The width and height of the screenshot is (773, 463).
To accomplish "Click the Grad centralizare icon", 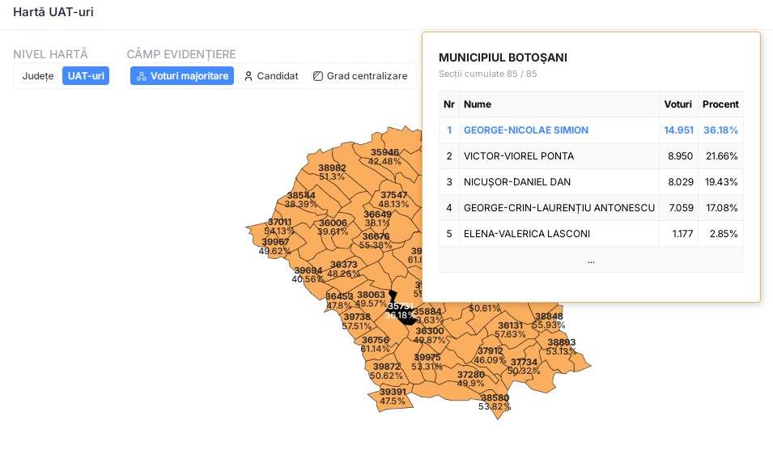I will [x=318, y=76].
